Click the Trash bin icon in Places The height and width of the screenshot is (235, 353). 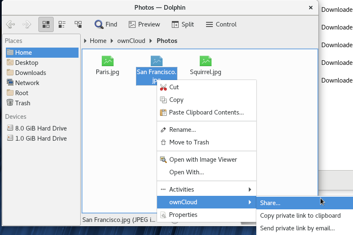click(x=10, y=103)
